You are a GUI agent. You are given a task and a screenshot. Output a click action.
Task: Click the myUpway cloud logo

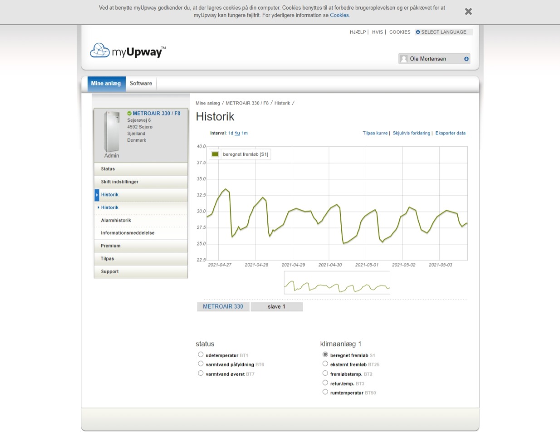click(x=128, y=51)
